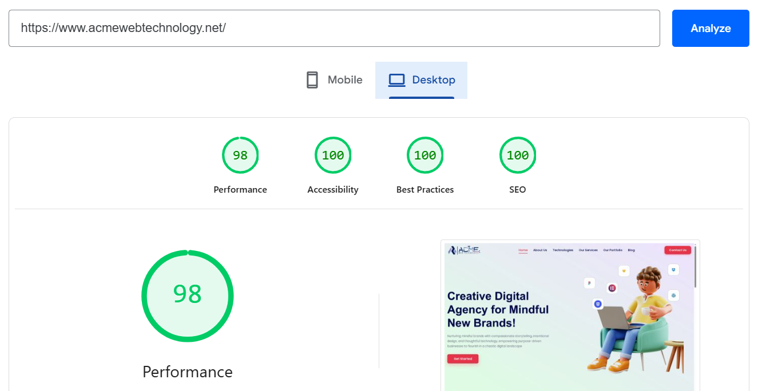Open the SEO score circle
Viewport: 758px width, 391px height.
pos(518,155)
